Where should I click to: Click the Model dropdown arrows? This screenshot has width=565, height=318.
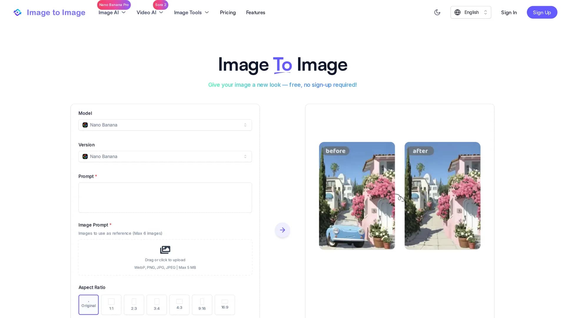click(x=245, y=125)
